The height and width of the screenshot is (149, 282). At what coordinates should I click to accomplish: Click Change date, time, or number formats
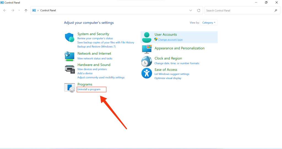[177, 63]
